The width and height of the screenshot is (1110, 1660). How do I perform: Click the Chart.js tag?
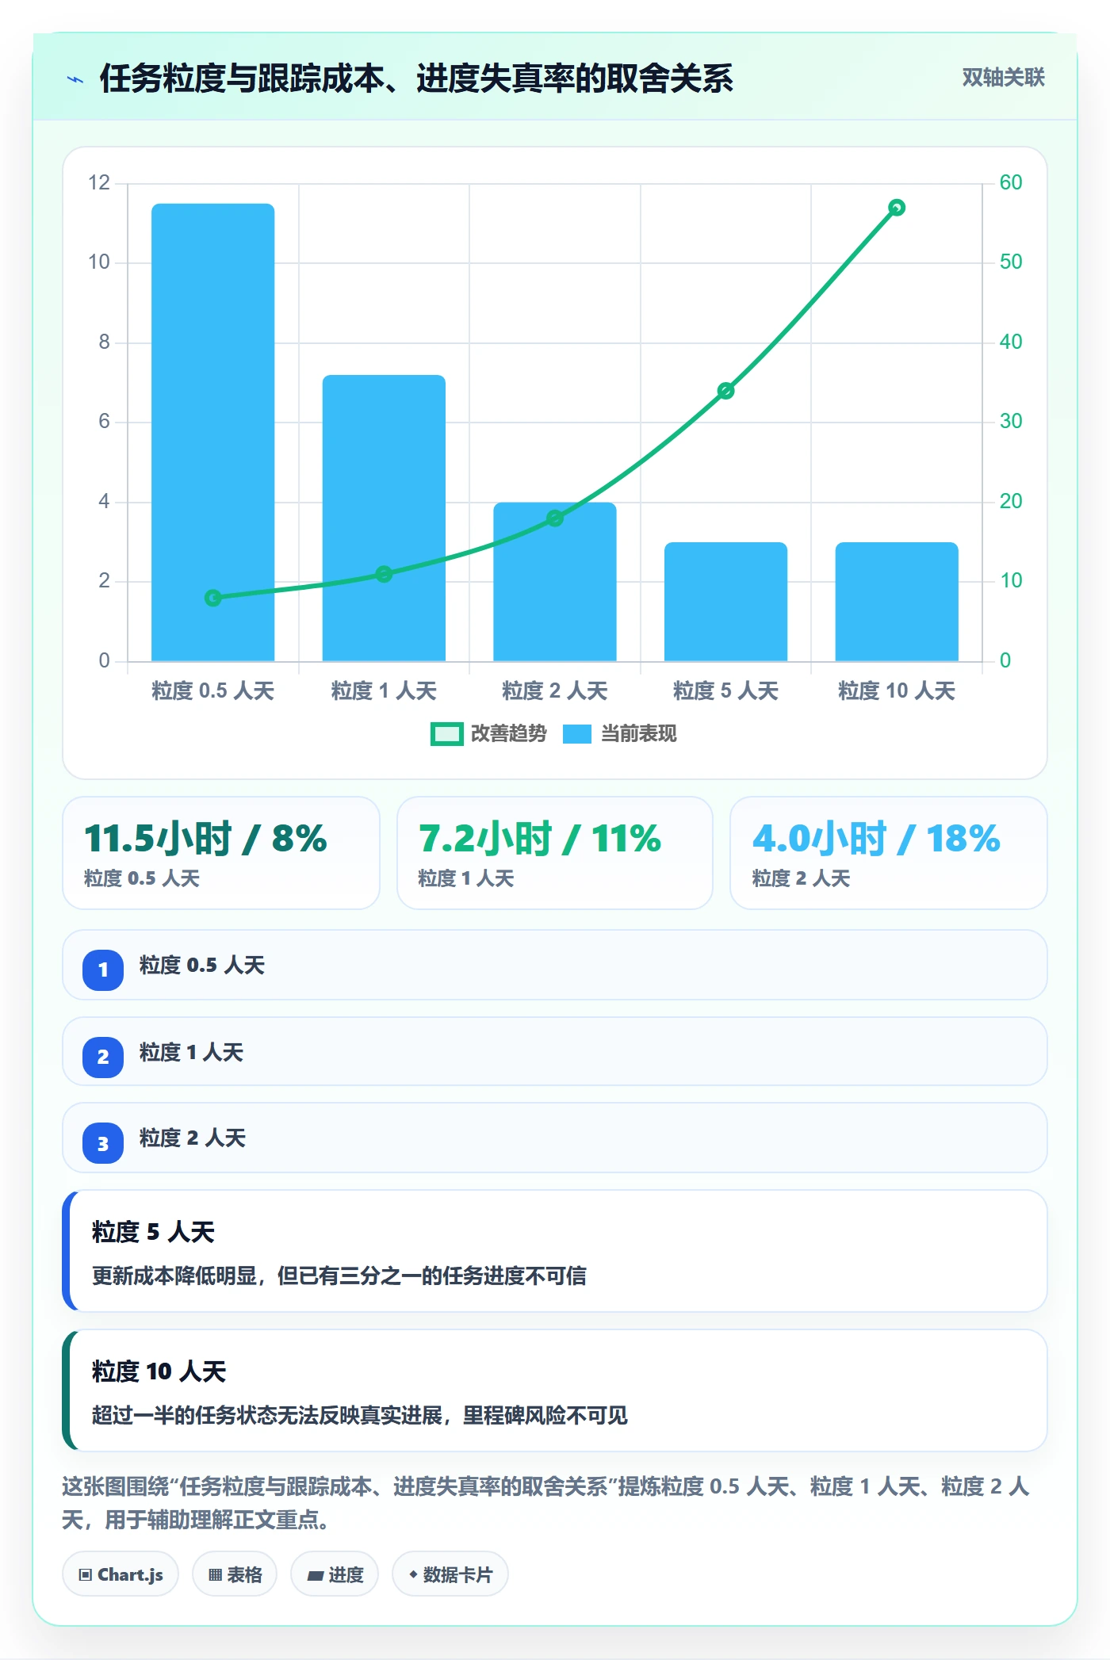[x=121, y=1574]
